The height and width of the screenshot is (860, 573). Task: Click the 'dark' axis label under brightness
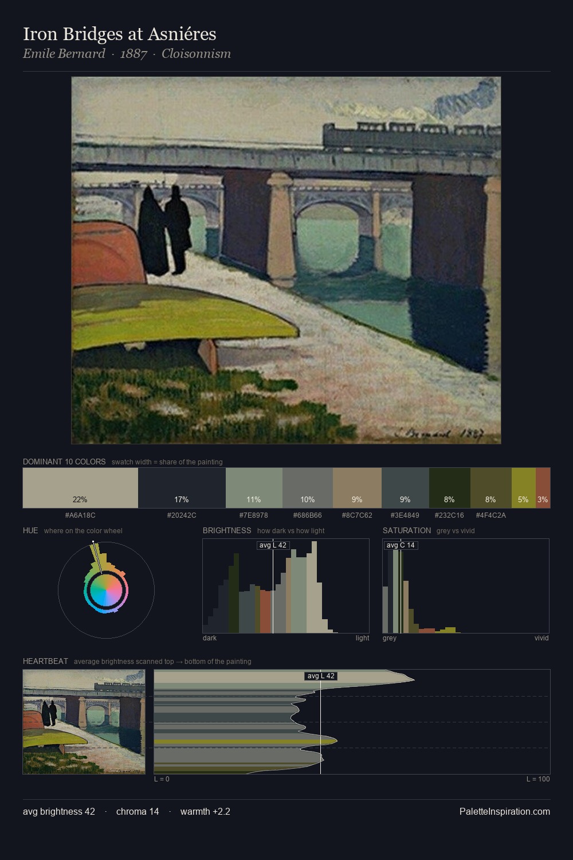point(210,638)
